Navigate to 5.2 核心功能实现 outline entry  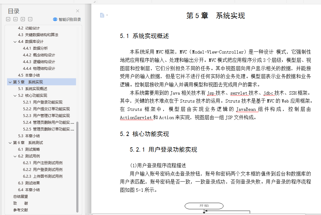click(x=32, y=96)
